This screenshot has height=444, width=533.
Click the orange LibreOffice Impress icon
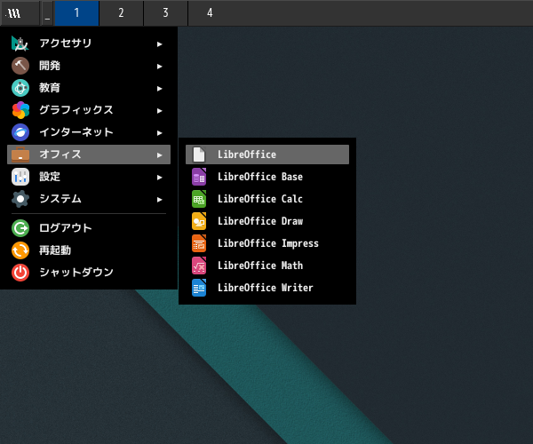click(x=199, y=243)
